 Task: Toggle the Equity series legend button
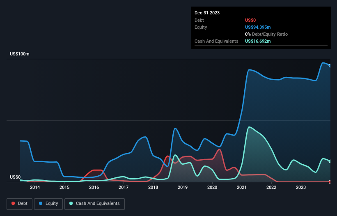pos(48,204)
